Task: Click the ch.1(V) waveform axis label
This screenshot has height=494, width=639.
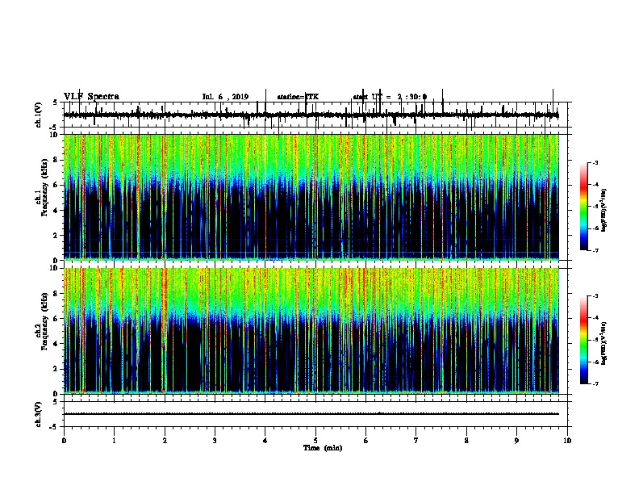Action: coord(39,115)
